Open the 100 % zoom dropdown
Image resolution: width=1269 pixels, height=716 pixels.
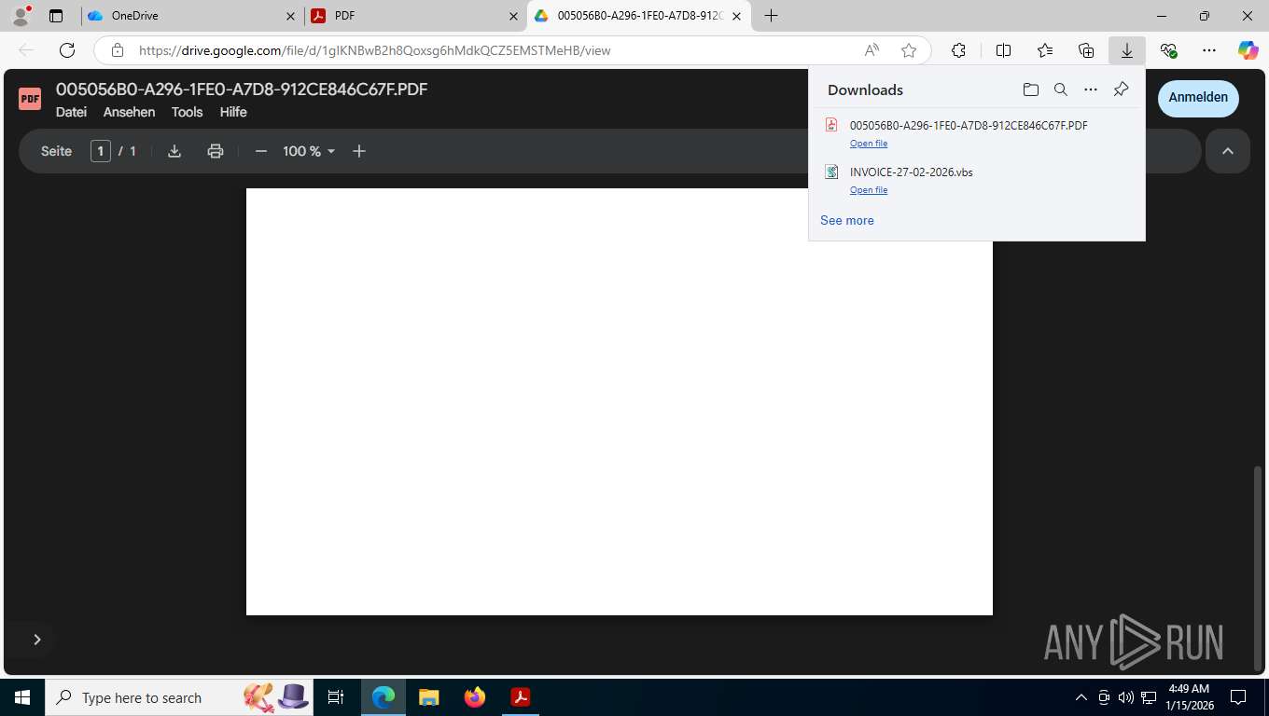[309, 151]
